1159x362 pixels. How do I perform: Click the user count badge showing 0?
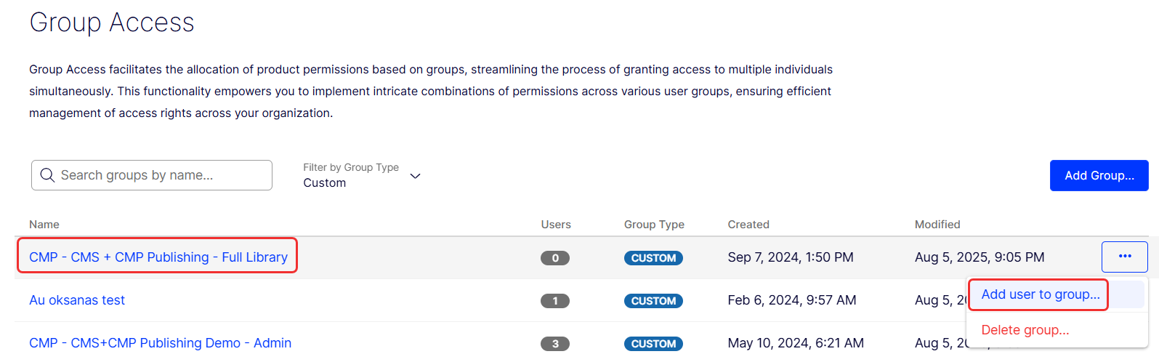pos(555,258)
